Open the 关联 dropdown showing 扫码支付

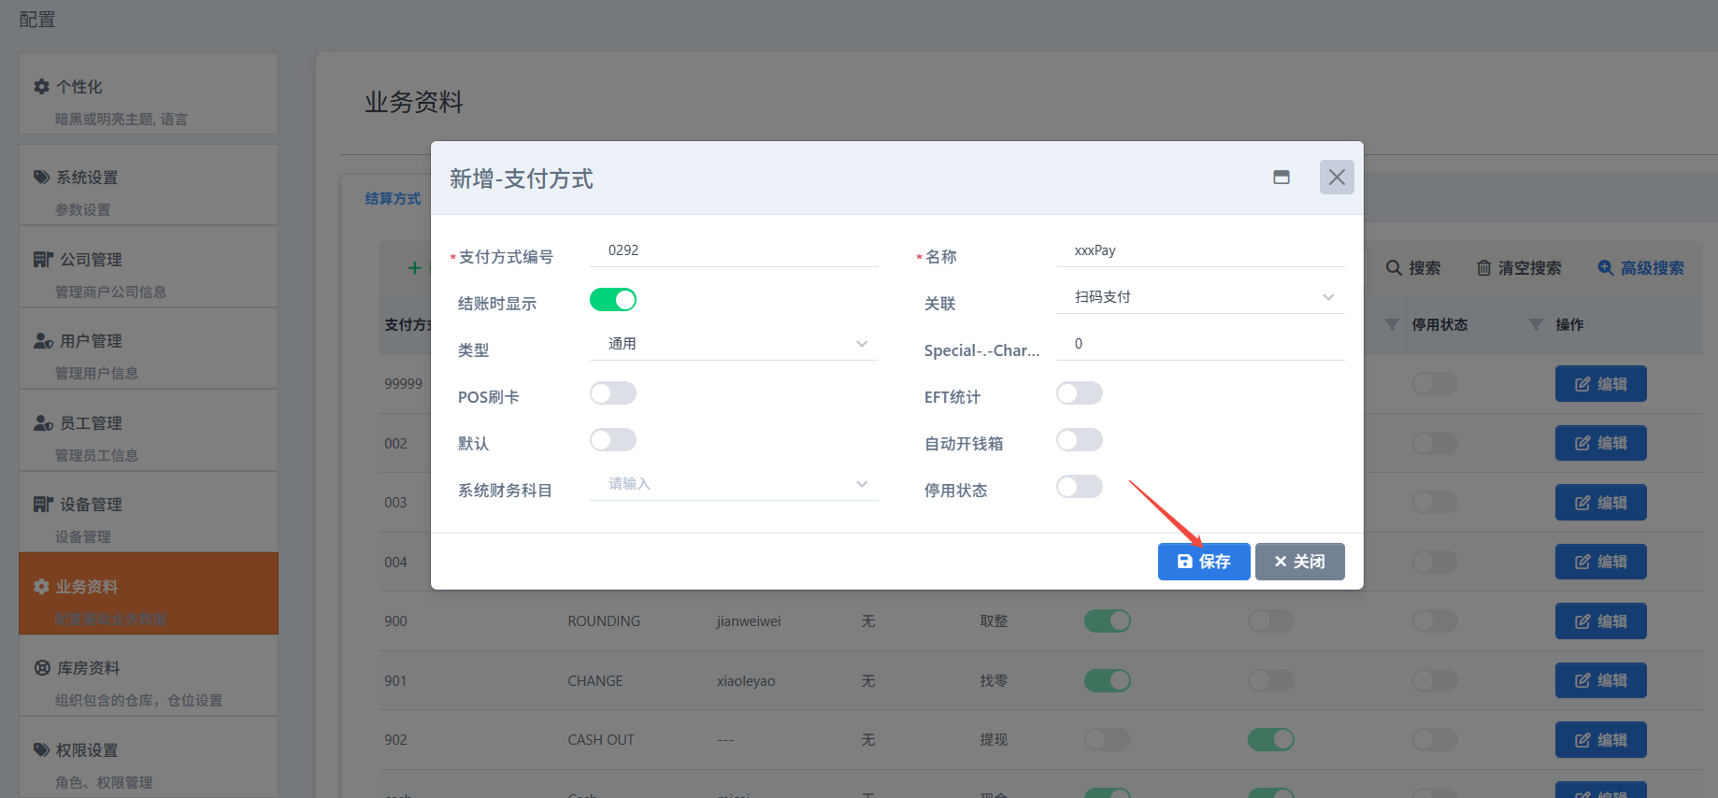[1200, 297]
